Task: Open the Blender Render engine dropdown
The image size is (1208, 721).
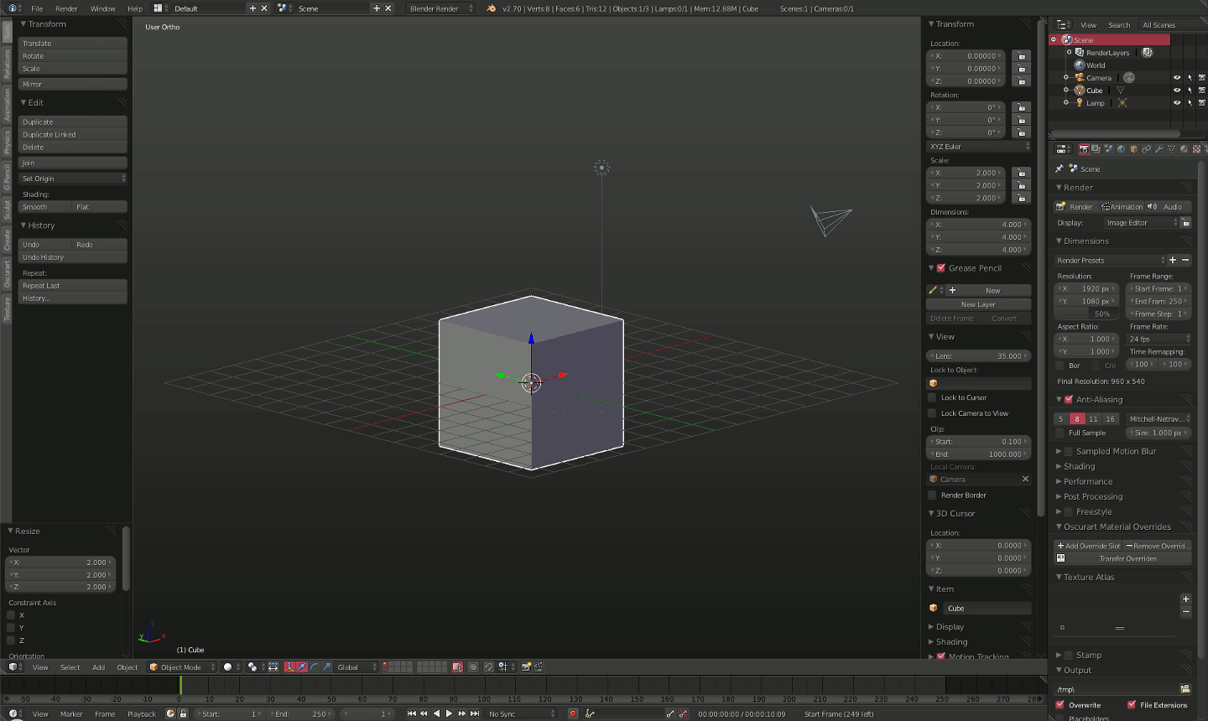Action: tap(440, 8)
